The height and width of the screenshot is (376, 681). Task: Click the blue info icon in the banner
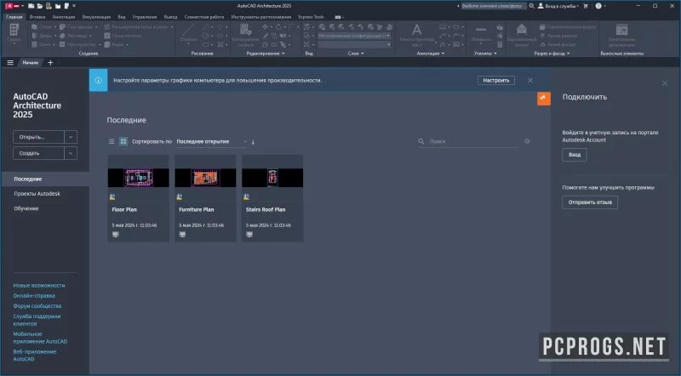[98, 80]
